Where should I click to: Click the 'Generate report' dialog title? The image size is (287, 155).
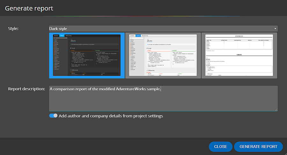tap(29, 8)
